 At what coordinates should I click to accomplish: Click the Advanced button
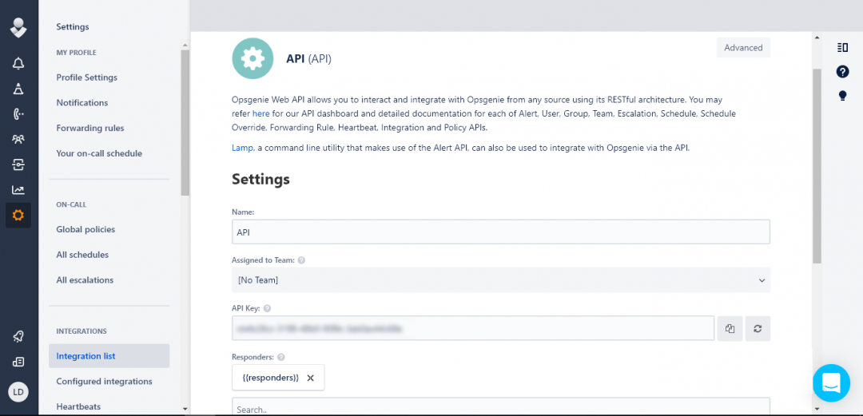pos(743,48)
